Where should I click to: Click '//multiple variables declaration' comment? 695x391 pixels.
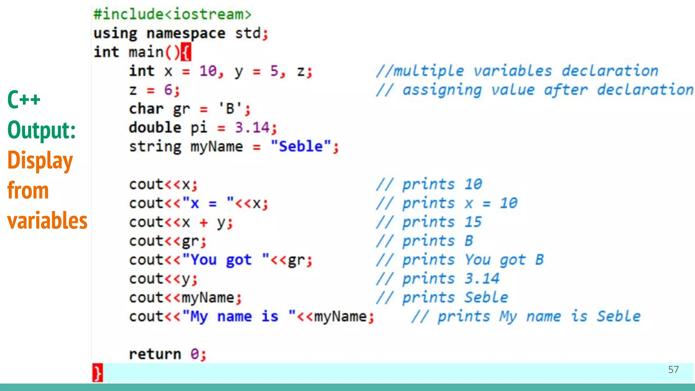[517, 71]
